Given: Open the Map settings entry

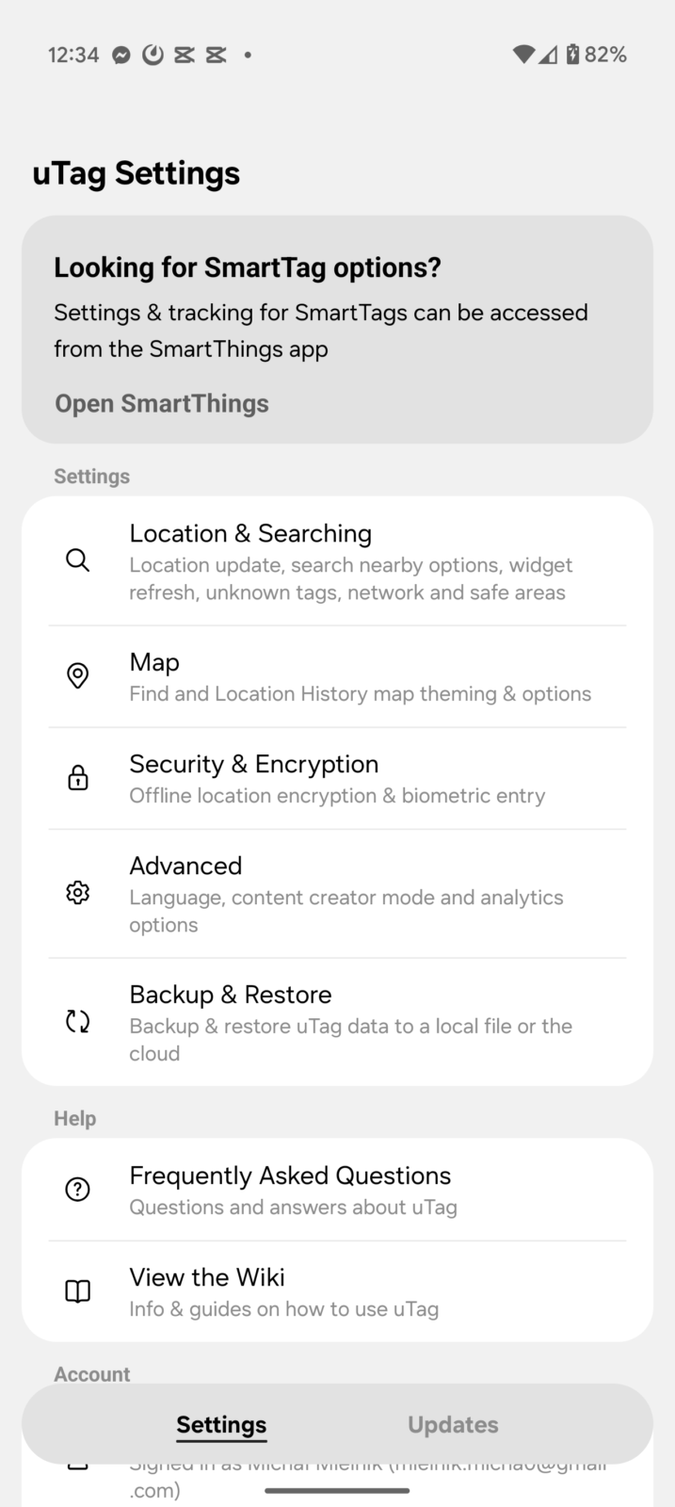Looking at the screenshot, I should [154, 663].
